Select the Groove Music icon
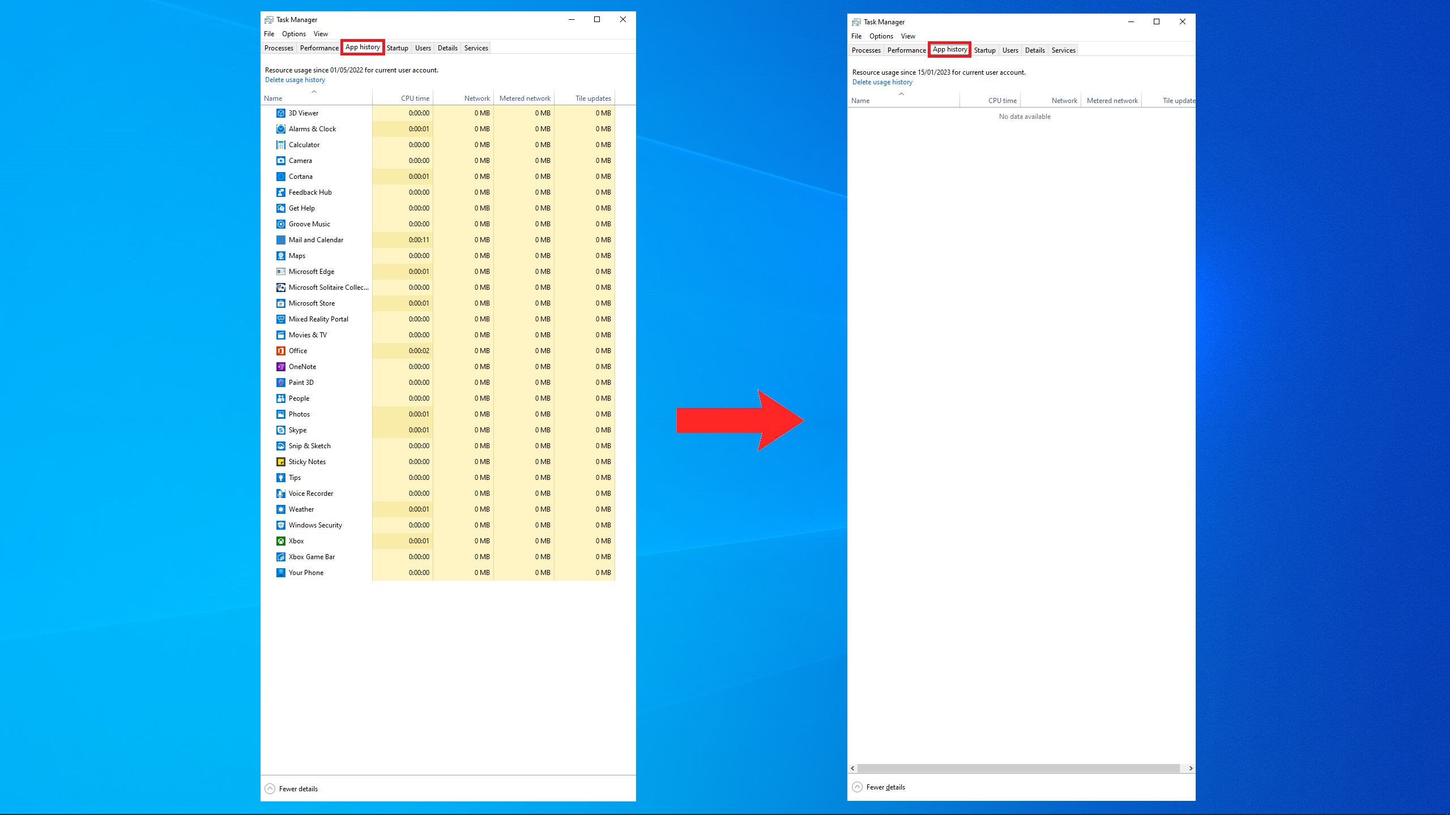The width and height of the screenshot is (1450, 815). pos(280,224)
